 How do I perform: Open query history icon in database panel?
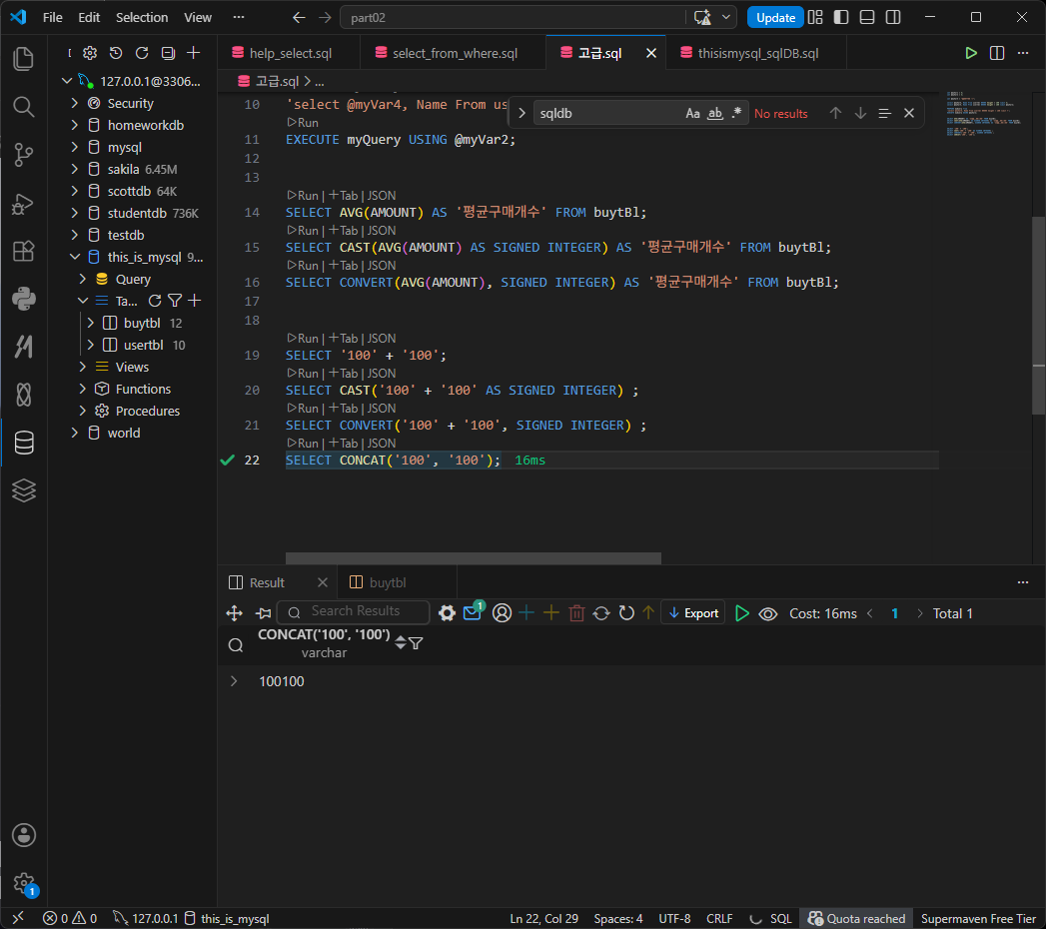coord(116,53)
